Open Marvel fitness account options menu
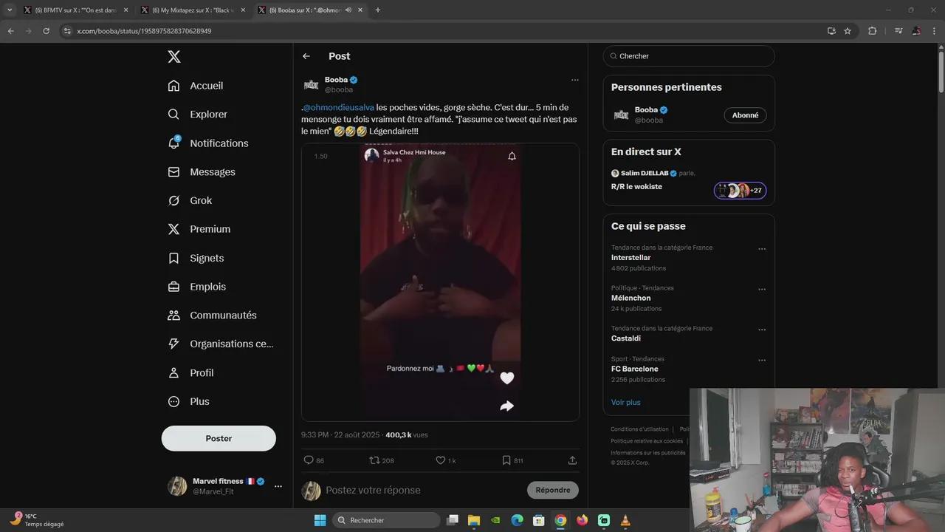This screenshot has height=532, width=945. 278,486
